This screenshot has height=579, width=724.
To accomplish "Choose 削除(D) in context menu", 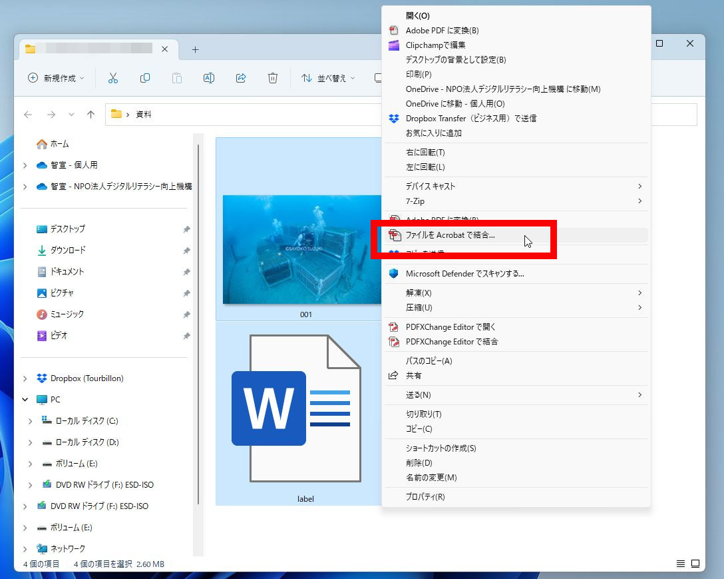I will [516, 463].
